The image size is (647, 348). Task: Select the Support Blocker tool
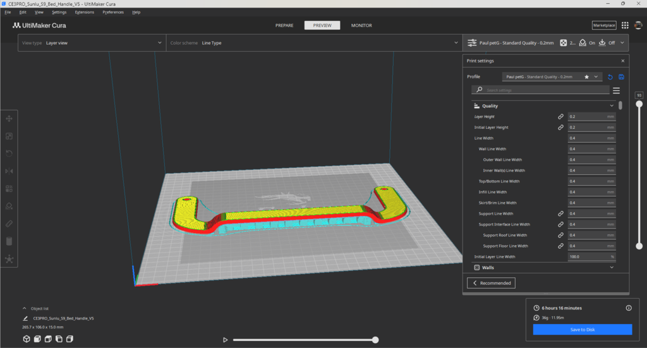pos(9,206)
